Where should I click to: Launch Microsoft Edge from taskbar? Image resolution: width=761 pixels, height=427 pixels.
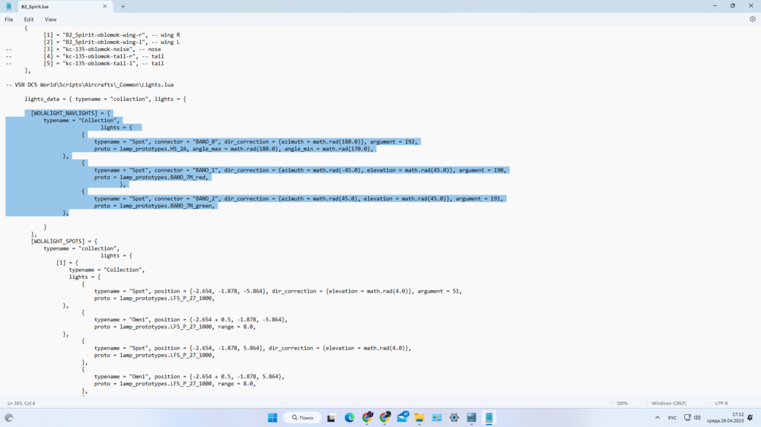(349, 417)
